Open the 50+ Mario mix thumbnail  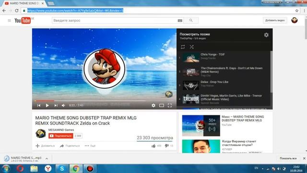pyautogui.click(x=201, y=126)
